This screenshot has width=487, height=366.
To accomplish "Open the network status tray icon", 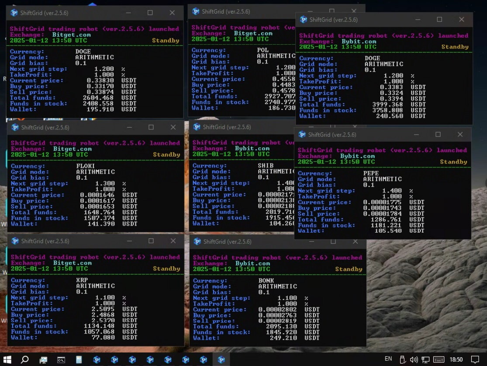I will [425, 360].
